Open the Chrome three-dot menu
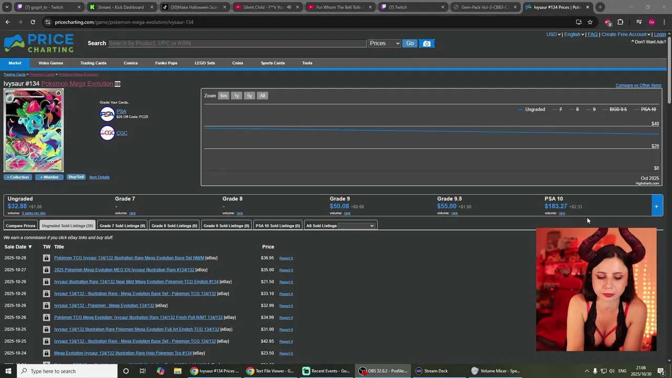This screenshot has height=378, width=672. click(x=664, y=22)
